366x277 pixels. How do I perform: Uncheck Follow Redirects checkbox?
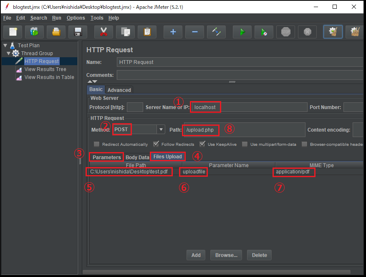point(156,144)
